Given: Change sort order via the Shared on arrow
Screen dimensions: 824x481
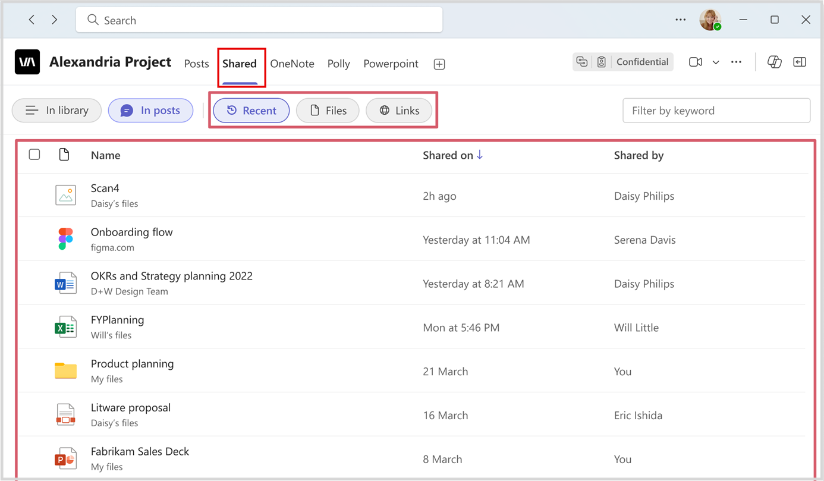Looking at the screenshot, I should pos(479,155).
